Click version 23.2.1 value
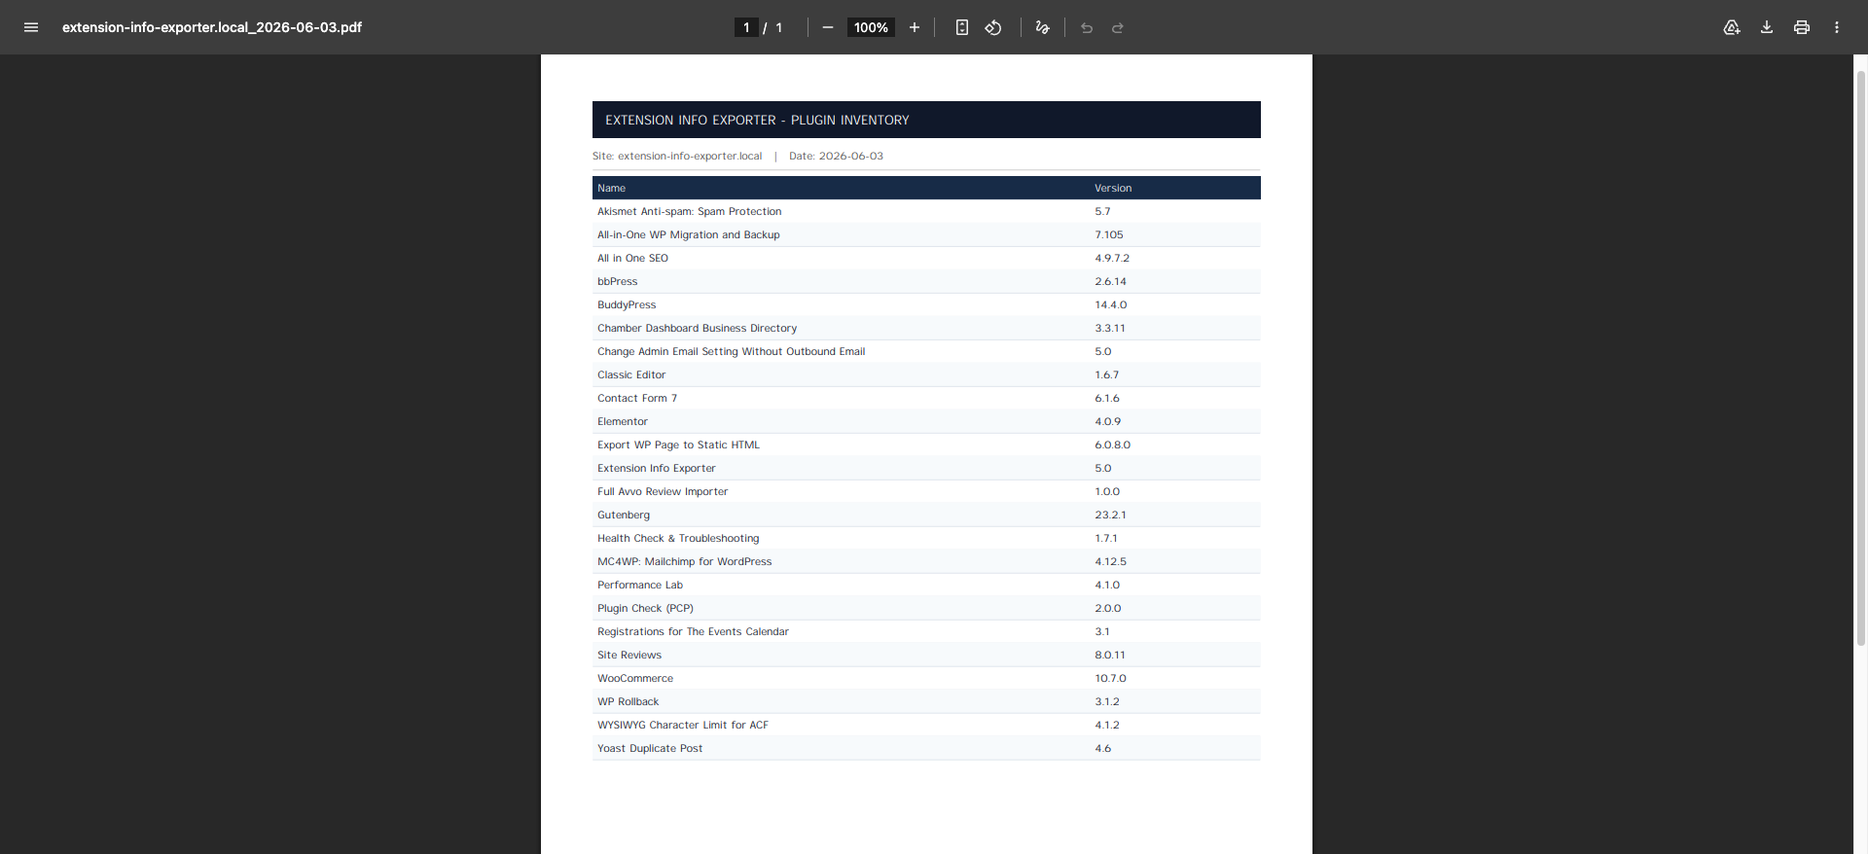Viewport: 1868px width, 854px height. coord(1110,515)
